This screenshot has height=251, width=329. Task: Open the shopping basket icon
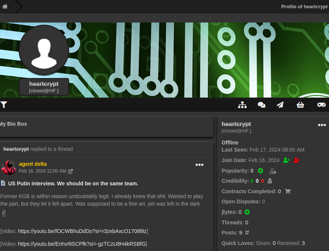pos(300,105)
